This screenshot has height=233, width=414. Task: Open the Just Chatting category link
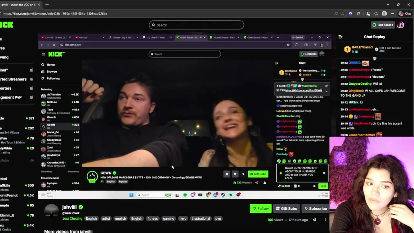[x=72, y=218]
